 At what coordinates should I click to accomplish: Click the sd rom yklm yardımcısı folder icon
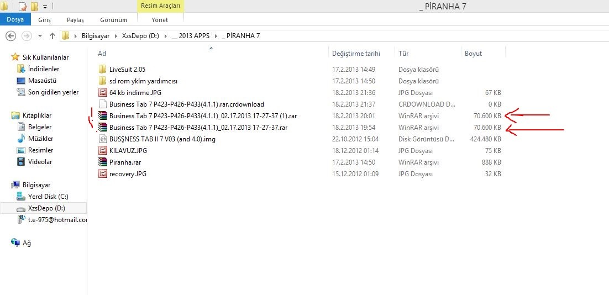pyautogui.click(x=103, y=81)
